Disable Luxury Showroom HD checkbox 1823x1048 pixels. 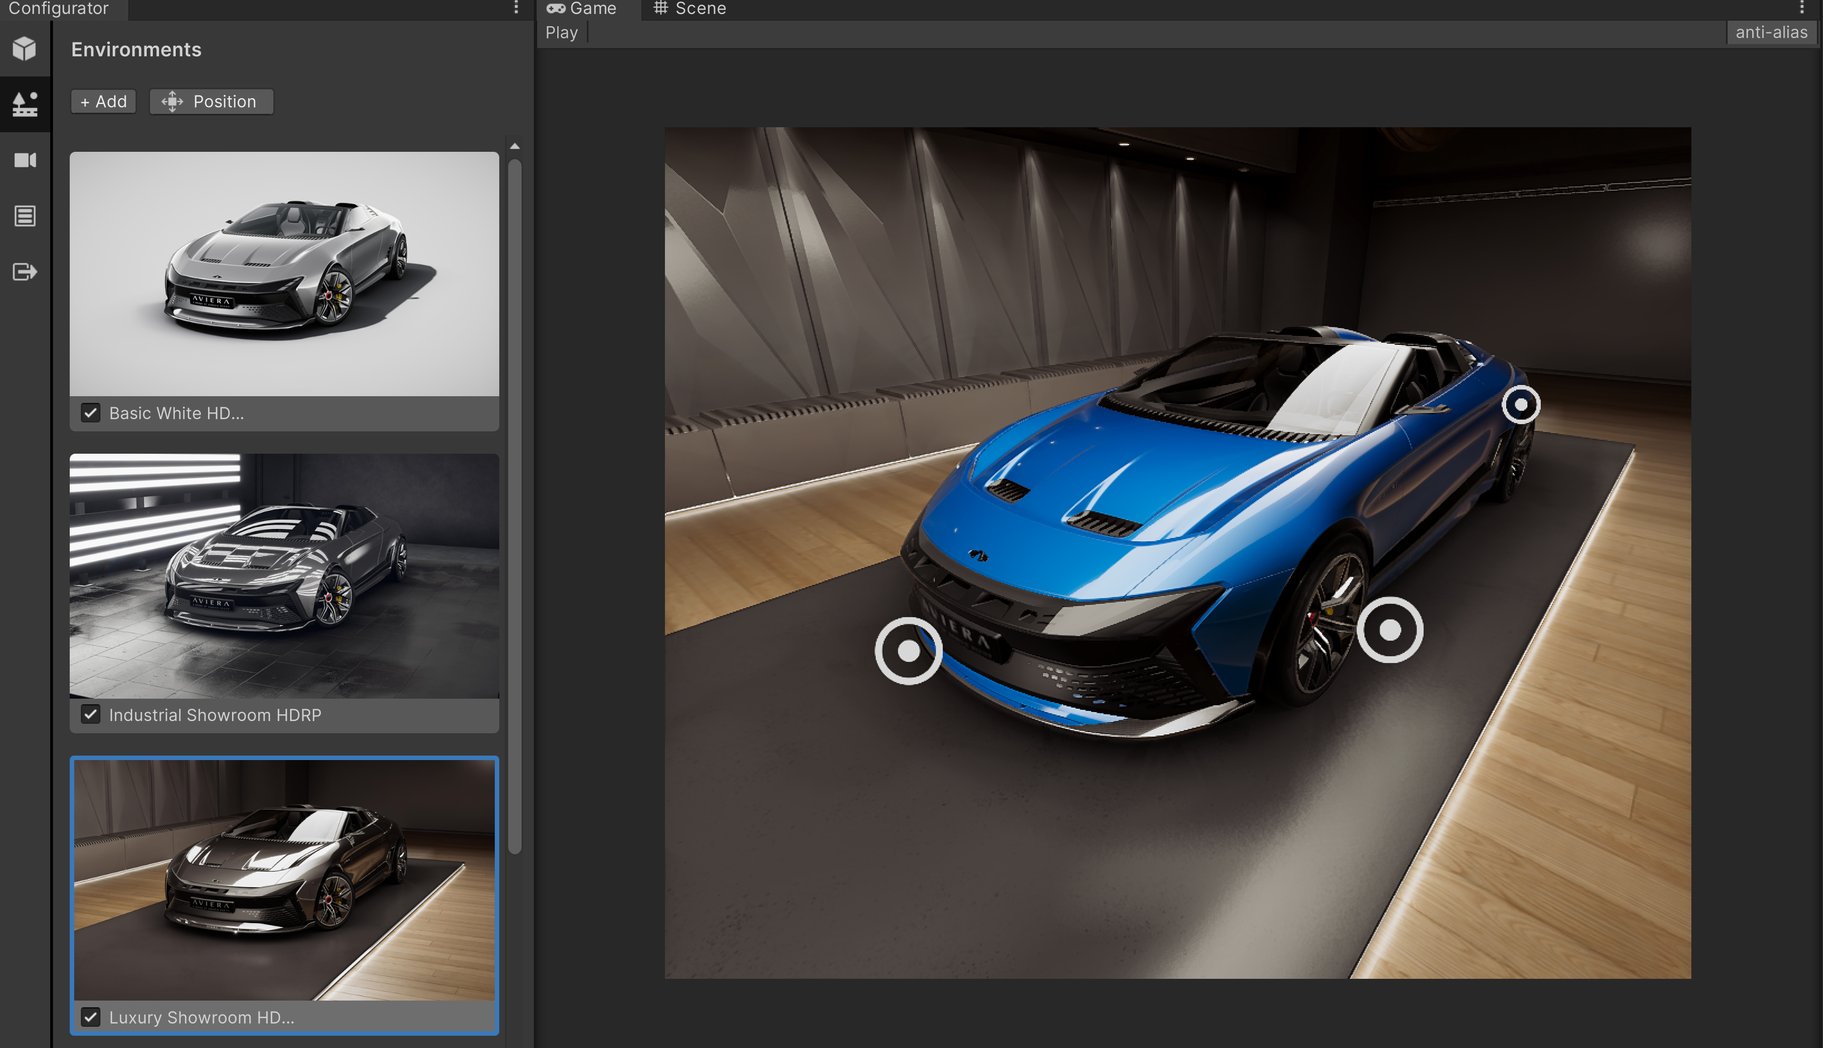(90, 1017)
